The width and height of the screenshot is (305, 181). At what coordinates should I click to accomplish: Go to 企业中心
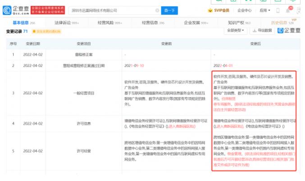244,10
